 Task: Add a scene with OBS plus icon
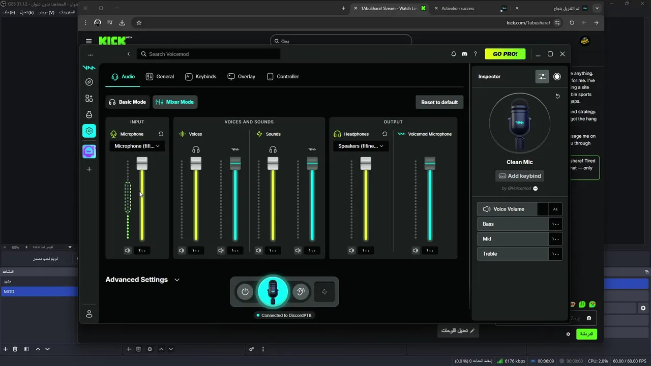coord(6,349)
